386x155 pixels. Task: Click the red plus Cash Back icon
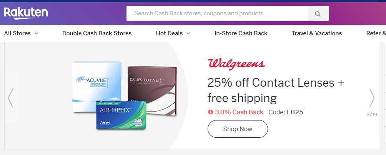210,112
